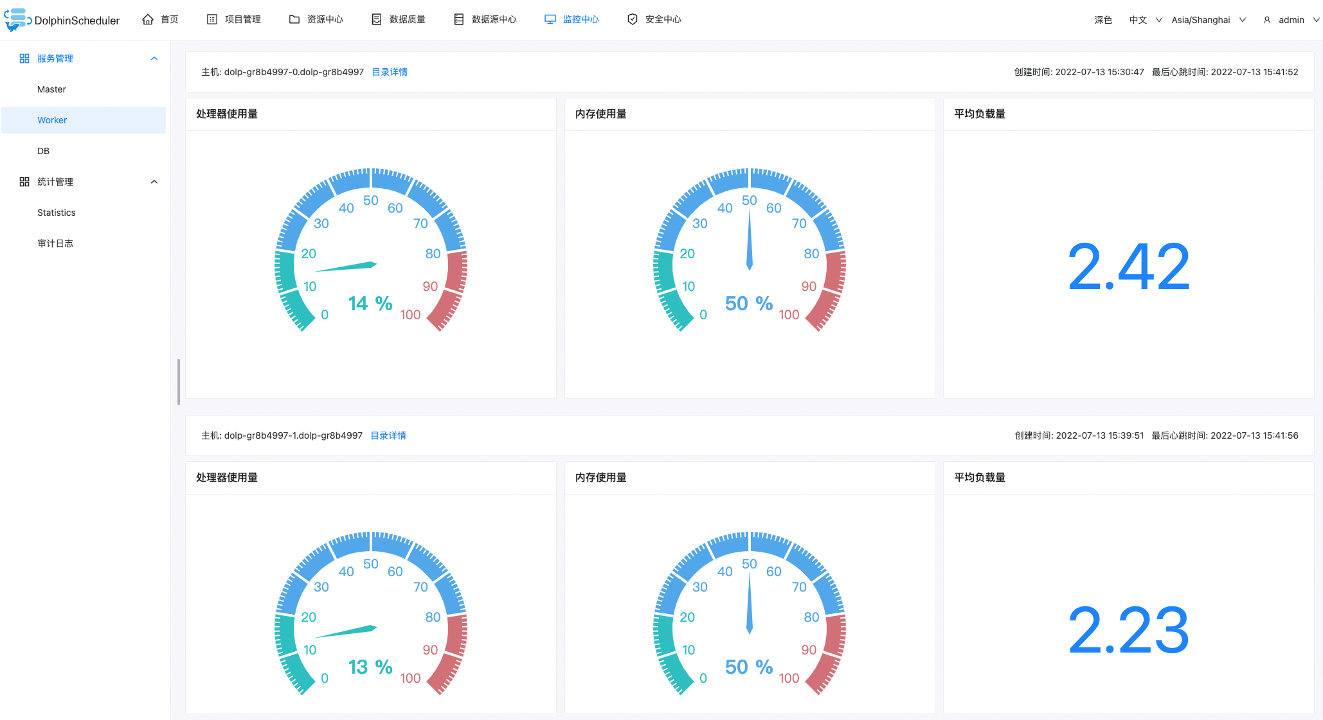This screenshot has height=720, width=1323.
Task: Click the home icon in navigation
Action: pos(148,19)
